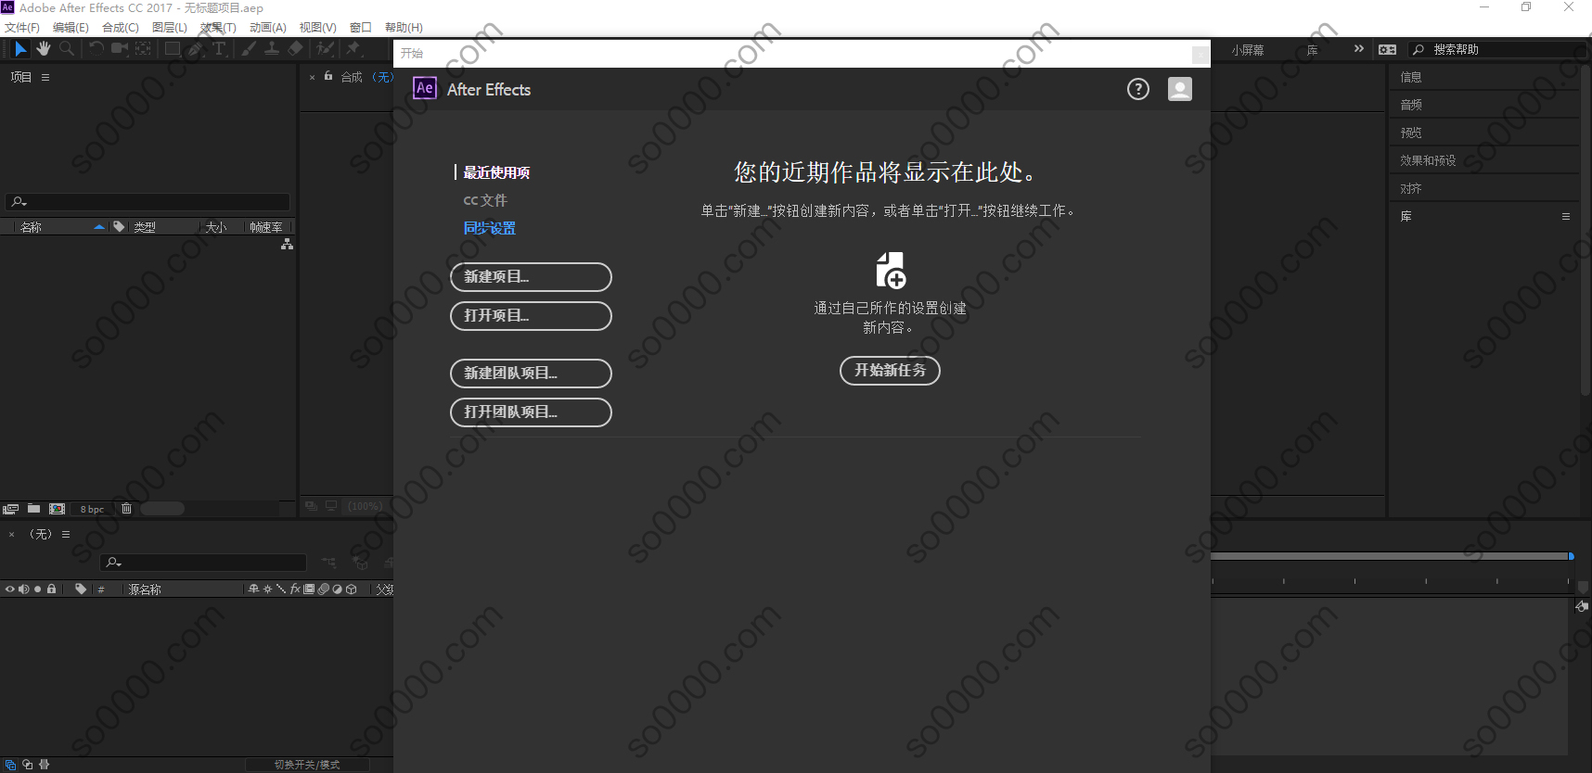Image resolution: width=1592 pixels, height=773 pixels.
Task: Toggle the timeline video eye column switch
Action: [10, 589]
